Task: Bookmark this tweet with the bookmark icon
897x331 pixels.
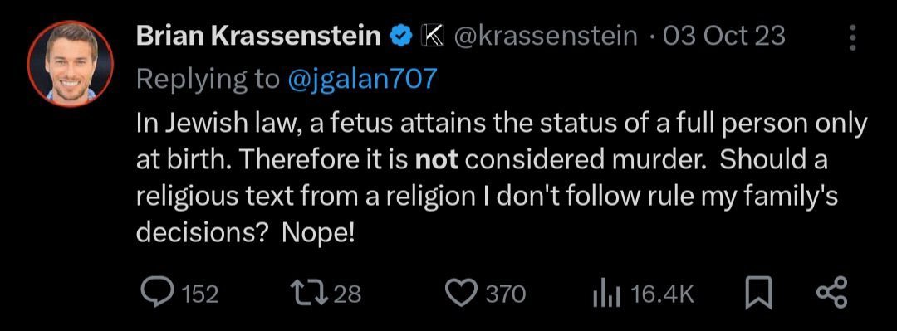Action: (758, 294)
